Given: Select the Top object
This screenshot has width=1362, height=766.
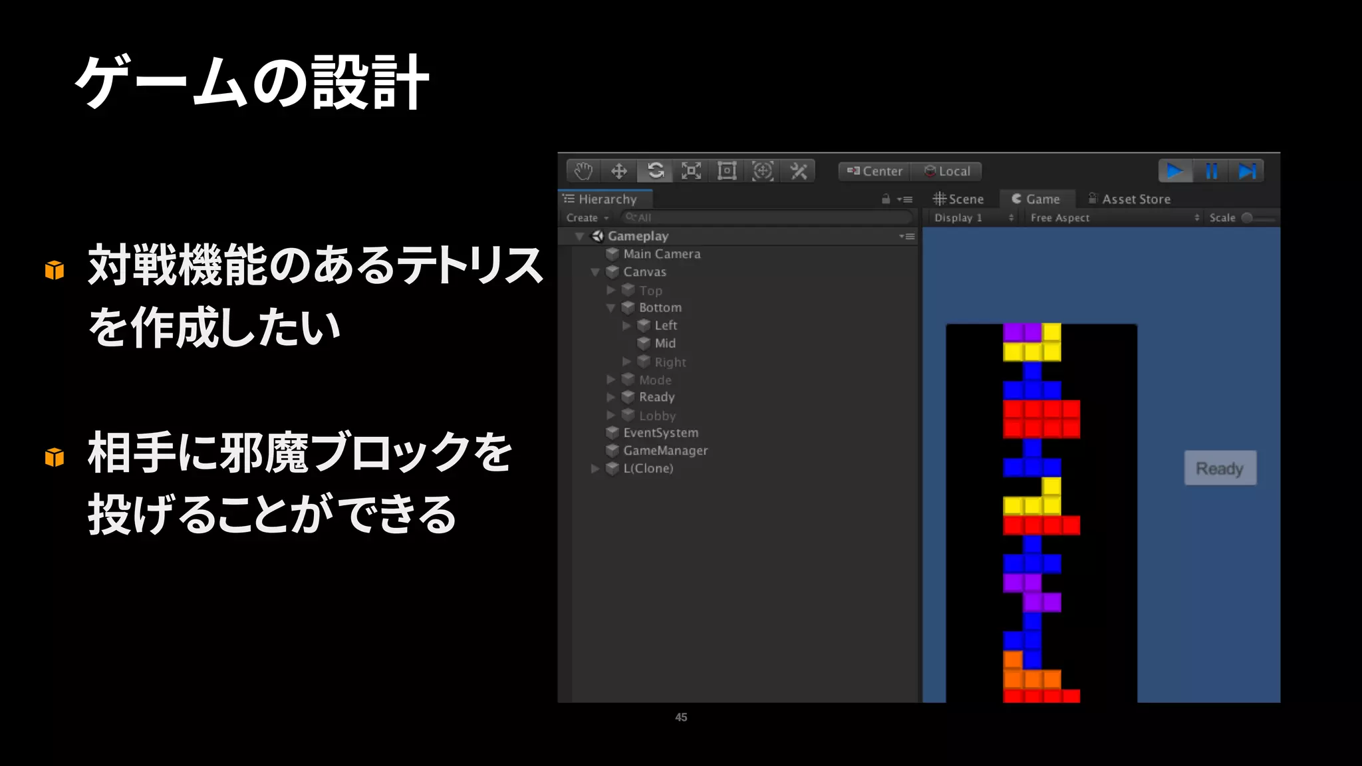Looking at the screenshot, I should pyautogui.click(x=650, y=291).
